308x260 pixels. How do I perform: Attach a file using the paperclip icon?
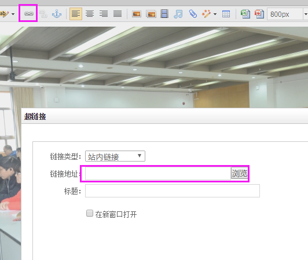193,14
